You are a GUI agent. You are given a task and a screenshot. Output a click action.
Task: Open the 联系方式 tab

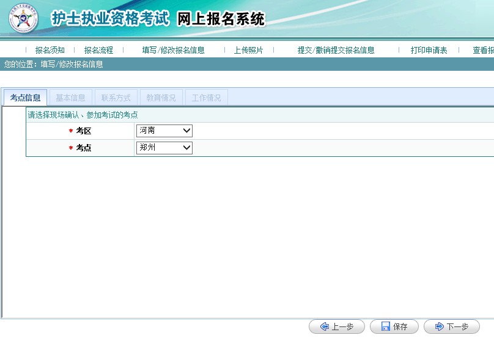(116, 98)
